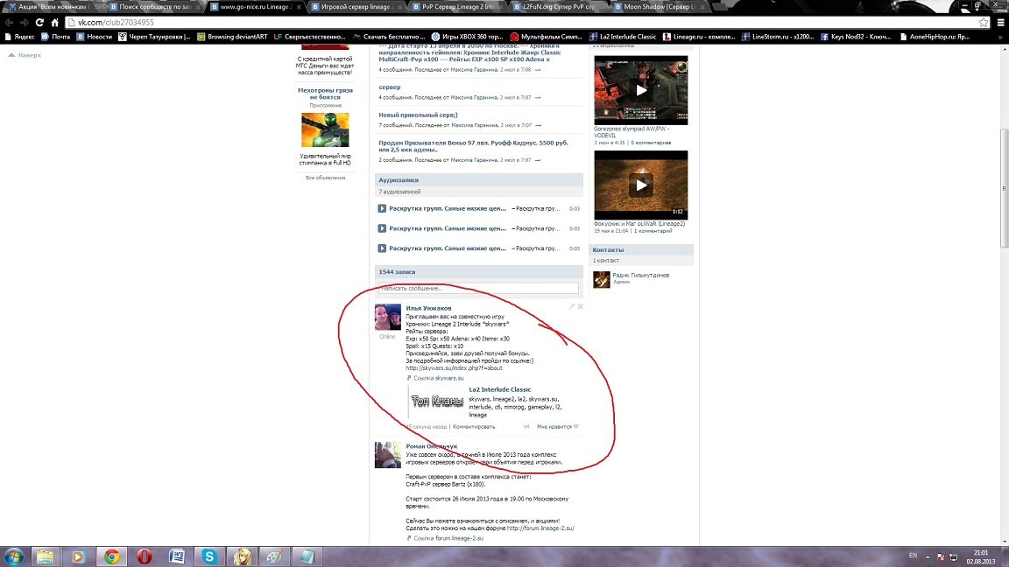This screenshot has height=567, width=1009.
Task: Open the 'сервер' discussion topic
Action: [x=389, y=87]
